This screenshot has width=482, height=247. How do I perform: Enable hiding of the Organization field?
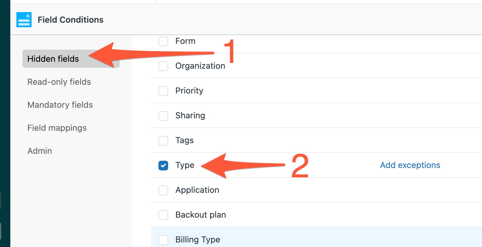tap(163, 66)
